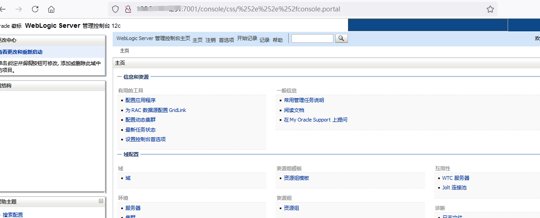Open the 帮助 menu item

pos(278,40)
